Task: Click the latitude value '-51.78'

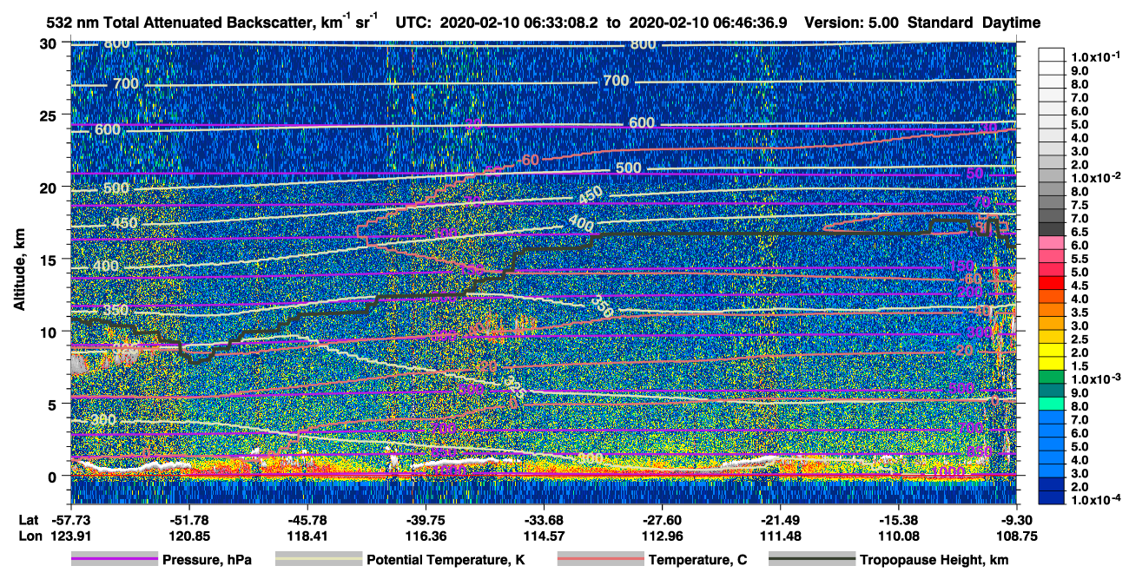Action: coord(189,519)
